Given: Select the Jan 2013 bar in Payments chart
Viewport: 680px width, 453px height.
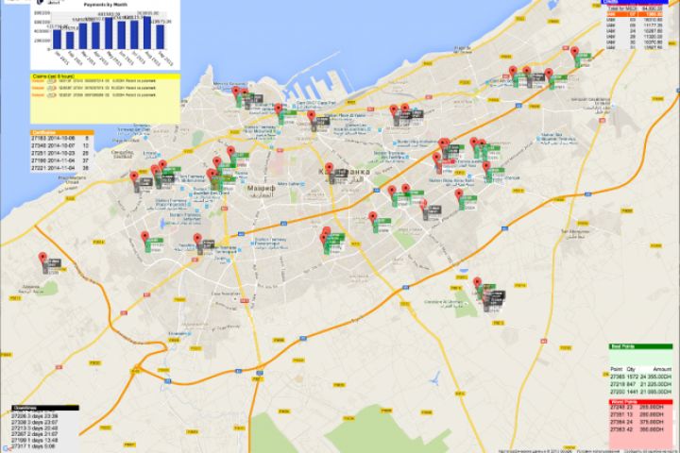Looking at the screenshot, I should click(x=57, y=39).
